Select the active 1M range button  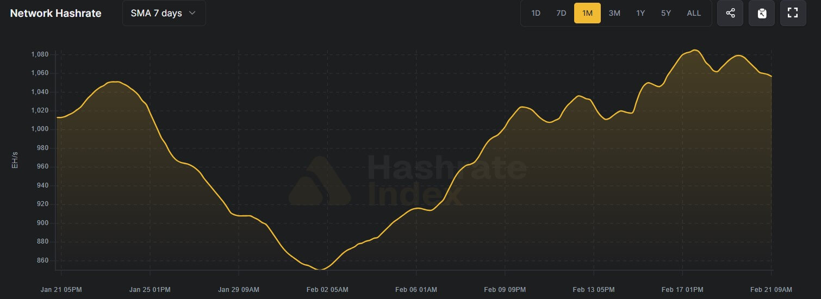coord(587,13)
